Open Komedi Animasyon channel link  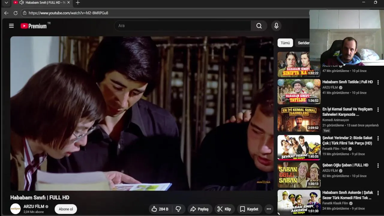pos(335,120)
